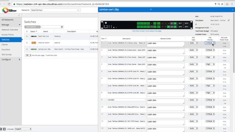Expand the Configure section arrow
Screen dimensions: 235x132
19,59
